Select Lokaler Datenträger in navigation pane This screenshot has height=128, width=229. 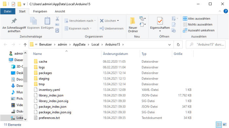click(17, 118)
